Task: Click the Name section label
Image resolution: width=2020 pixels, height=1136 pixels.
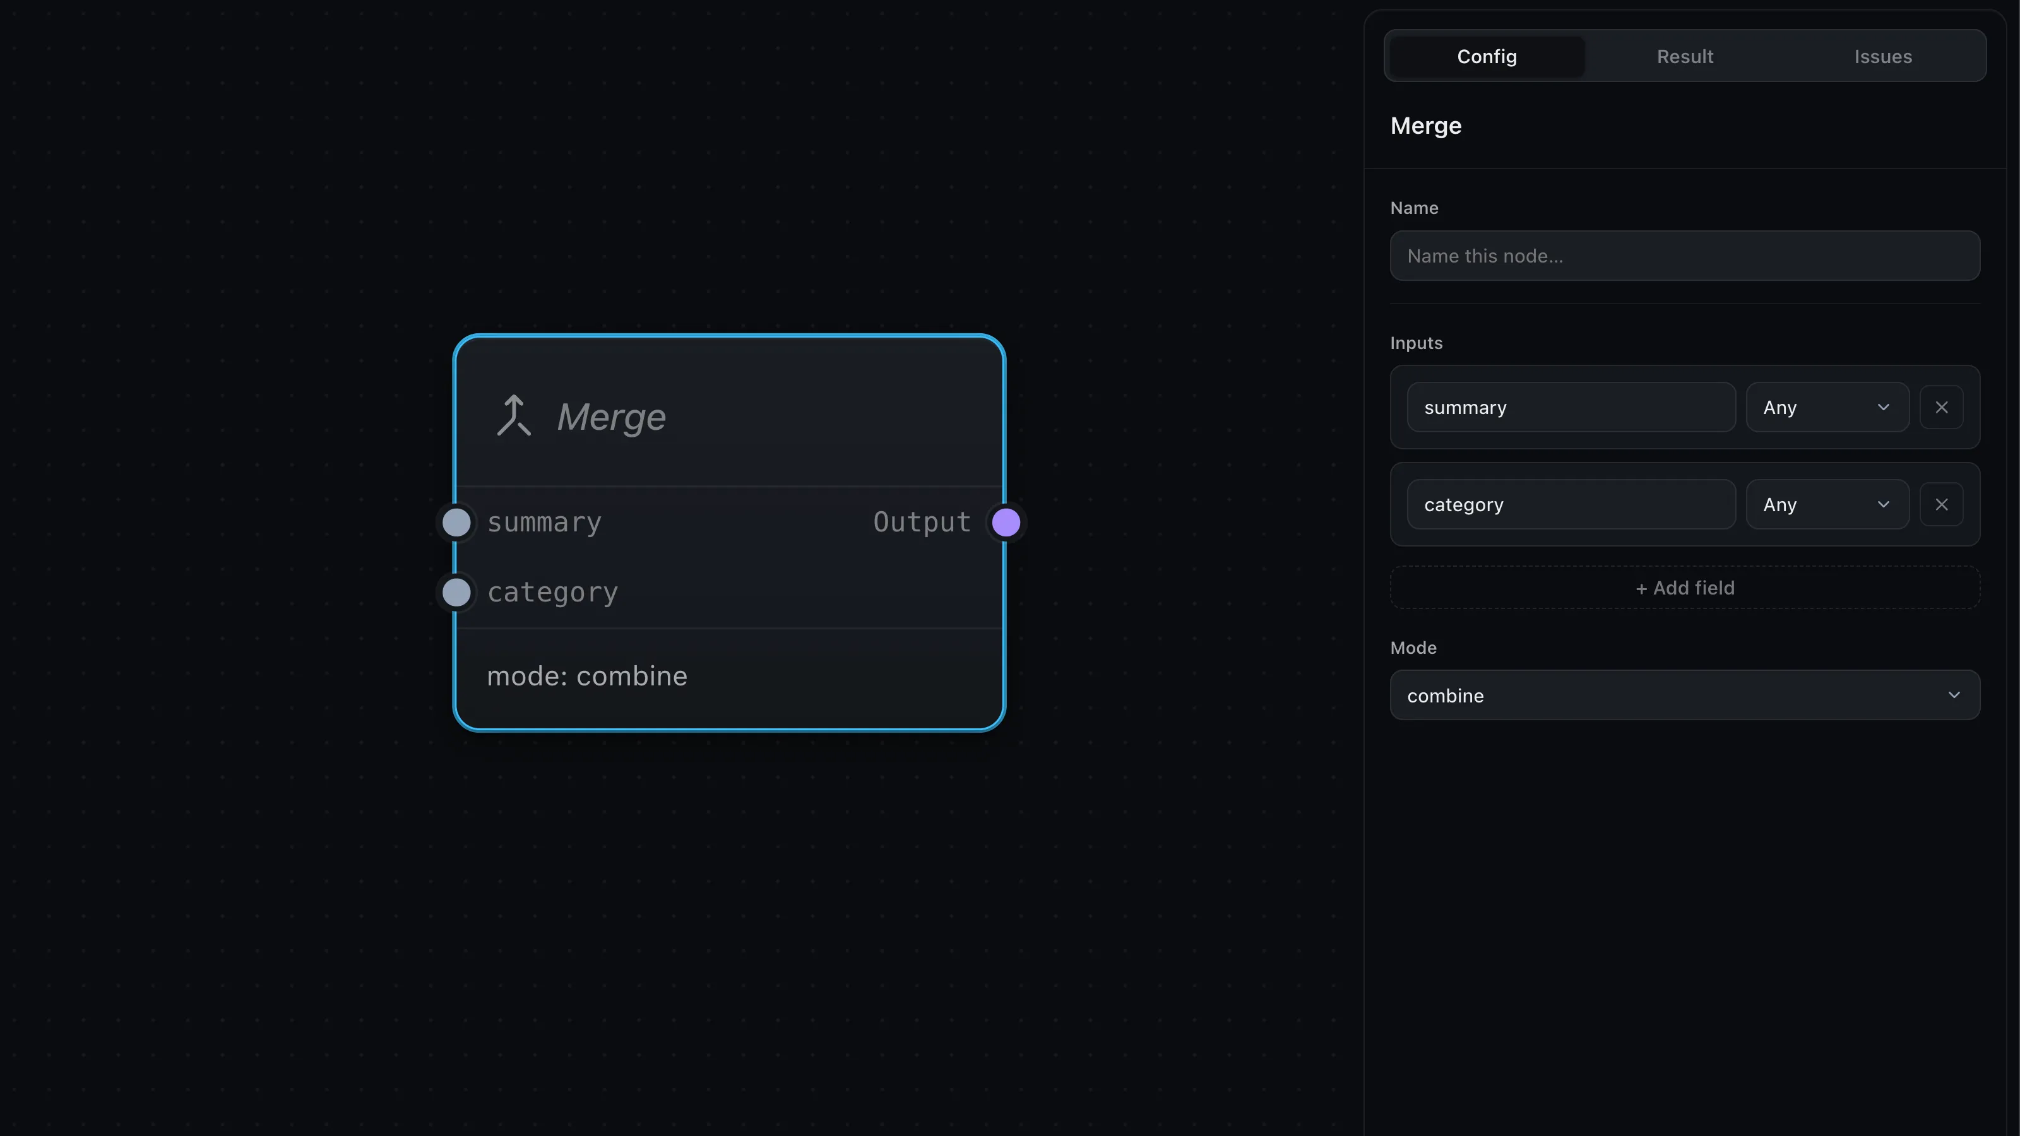Action: click(x=1414, y=208)
